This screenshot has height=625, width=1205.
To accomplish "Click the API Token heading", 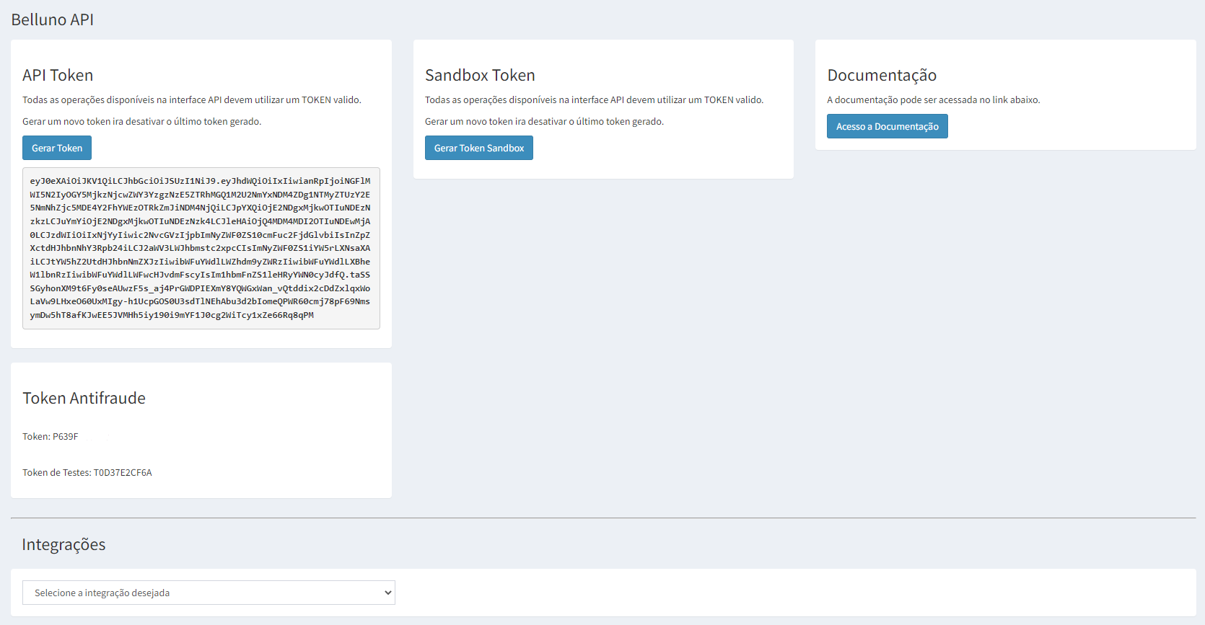I will pos(58,75).
